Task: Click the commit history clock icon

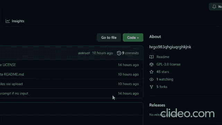Action: click(119, 53)
